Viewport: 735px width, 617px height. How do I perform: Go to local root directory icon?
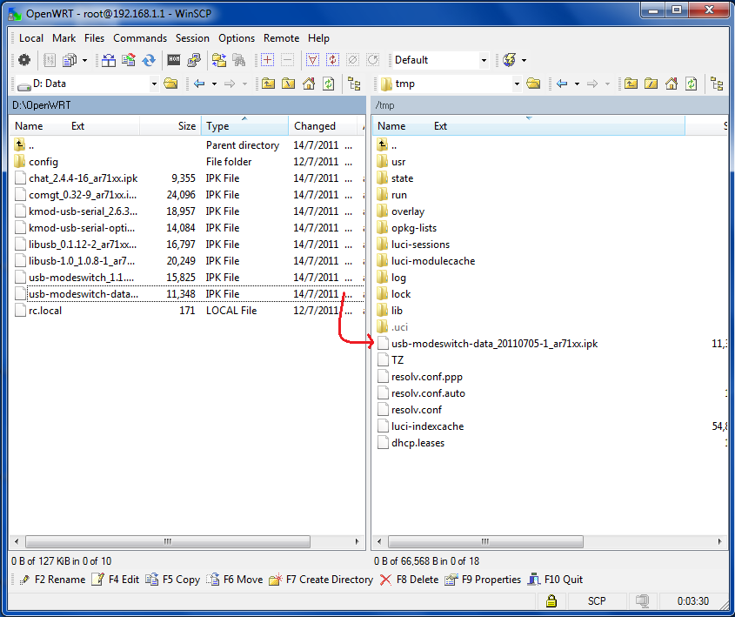(x=288, y=84)
